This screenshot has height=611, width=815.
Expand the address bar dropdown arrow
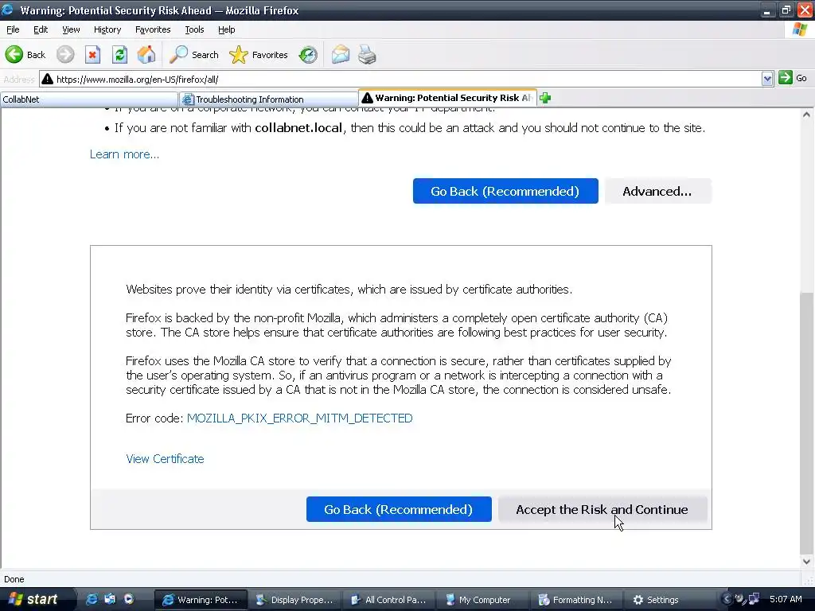pos(767,79)
